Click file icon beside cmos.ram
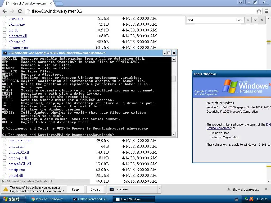This screenshot has width=271, height=203. 5,146
